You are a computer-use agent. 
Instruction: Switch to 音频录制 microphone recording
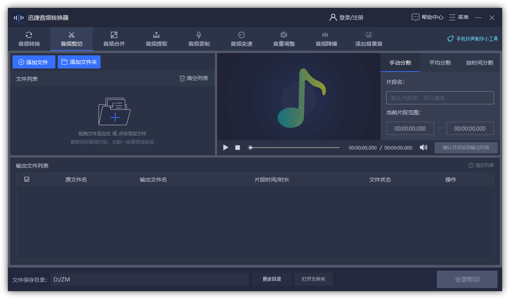(199, 39)
